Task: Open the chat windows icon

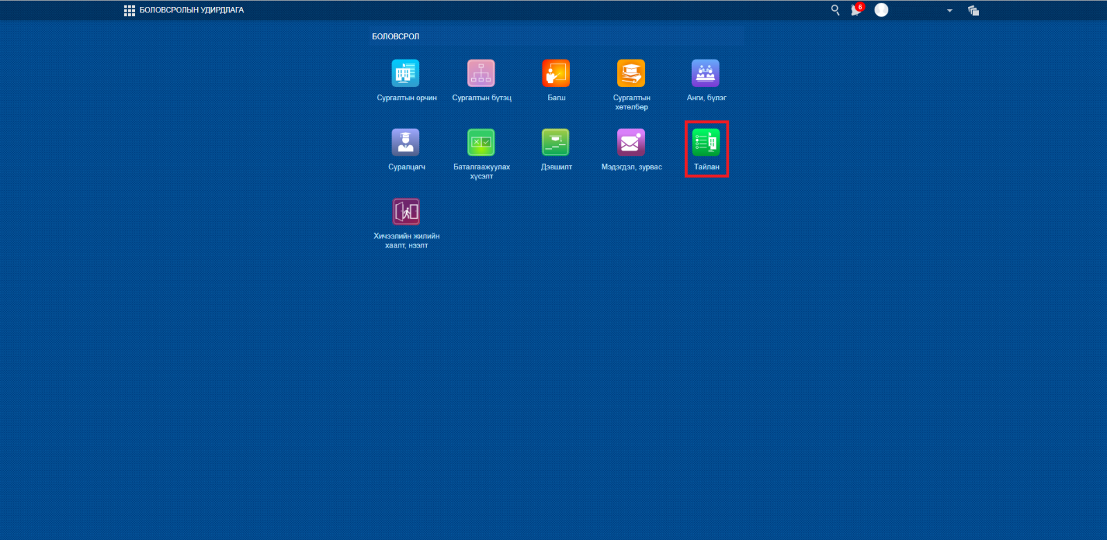Action: (973, 10)
